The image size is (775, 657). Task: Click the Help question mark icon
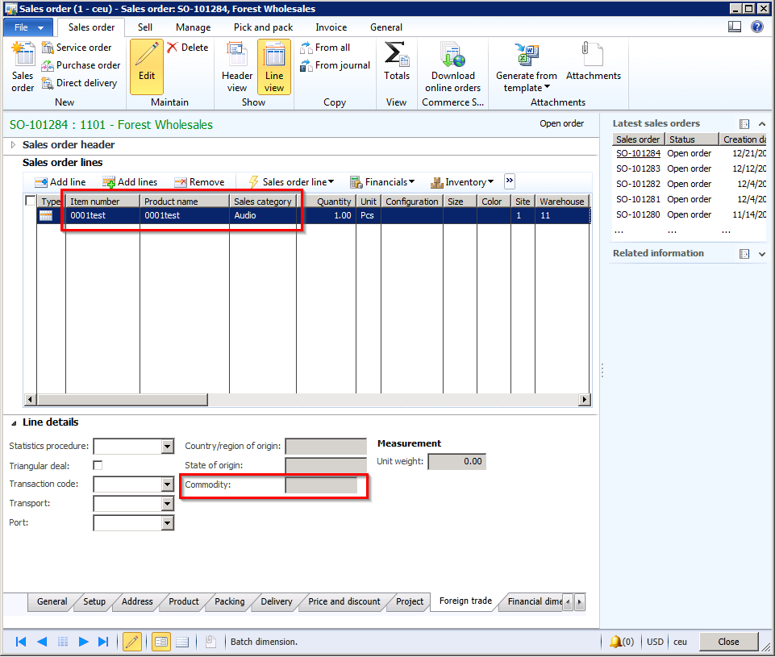point(756,27)
